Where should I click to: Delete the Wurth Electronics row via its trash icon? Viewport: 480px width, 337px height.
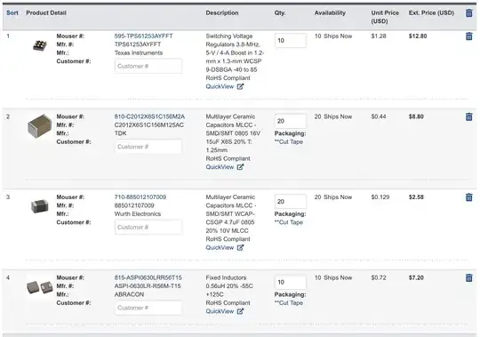pyautogui.click(x=468, y=197)
